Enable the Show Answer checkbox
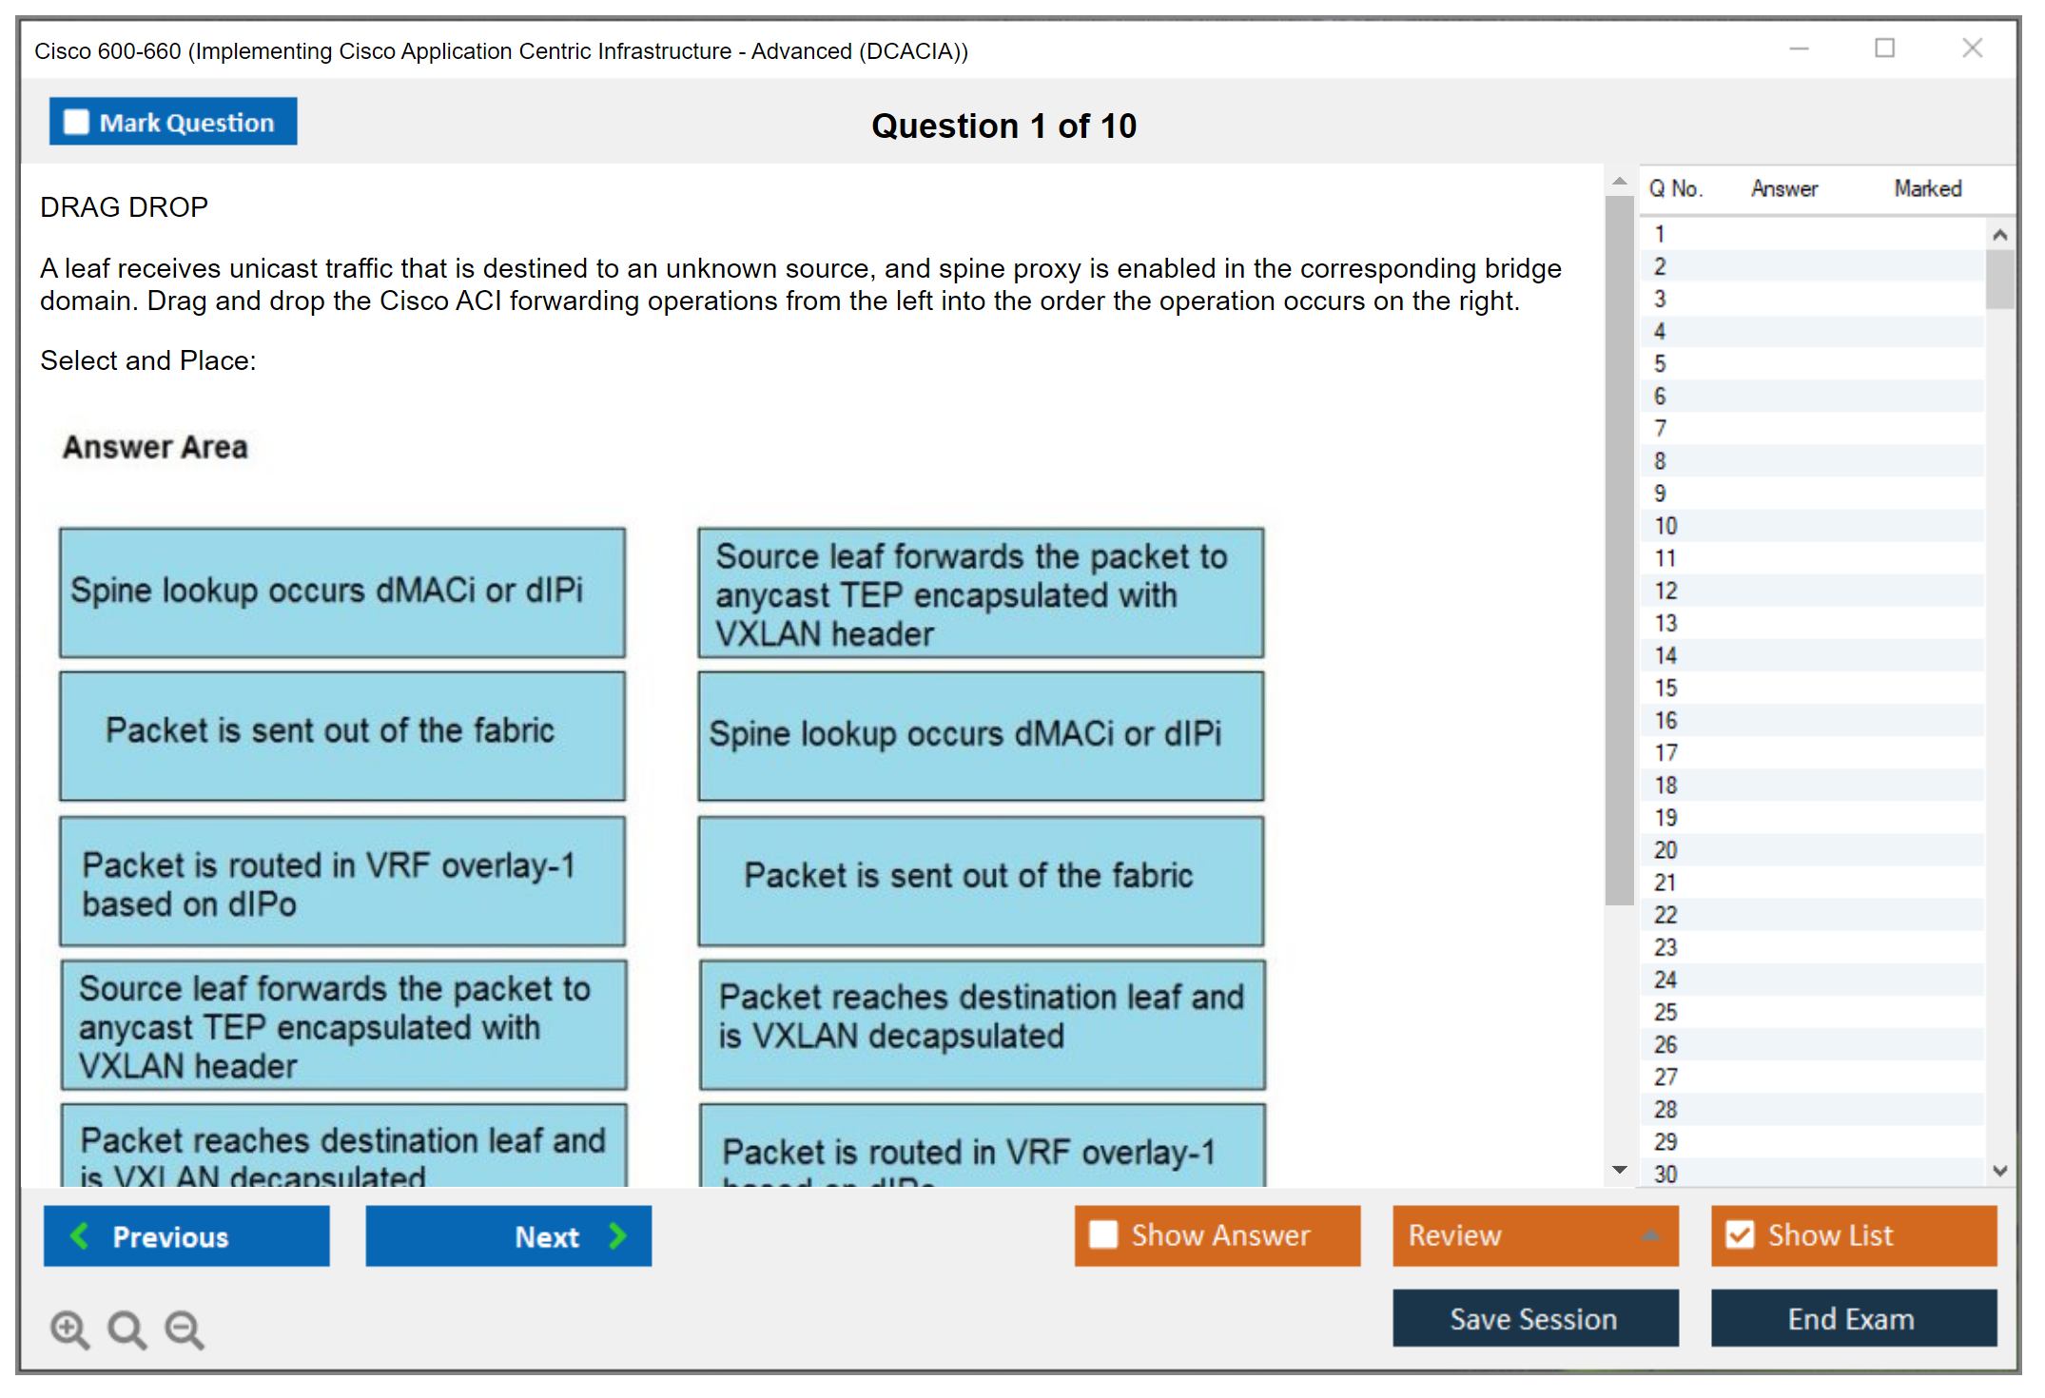This screenshot has width=2045, height=1398. coord(1103,1234)
